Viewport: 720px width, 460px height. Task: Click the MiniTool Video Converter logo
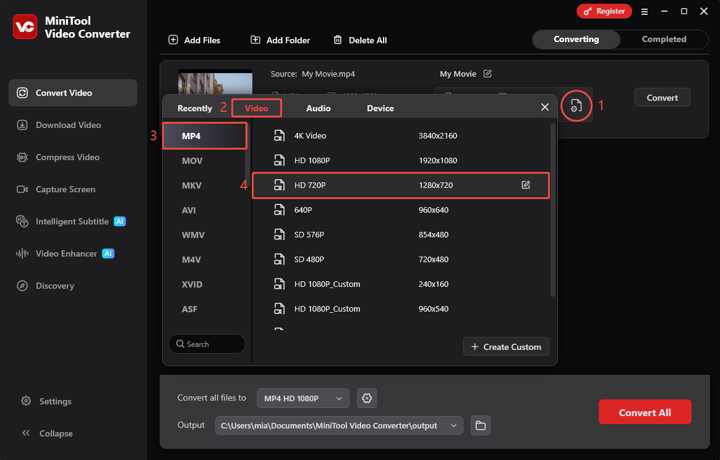tap(25, 27)
